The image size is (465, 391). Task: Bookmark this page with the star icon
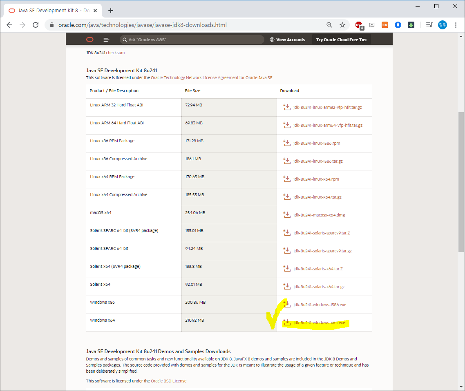point(342,25)
